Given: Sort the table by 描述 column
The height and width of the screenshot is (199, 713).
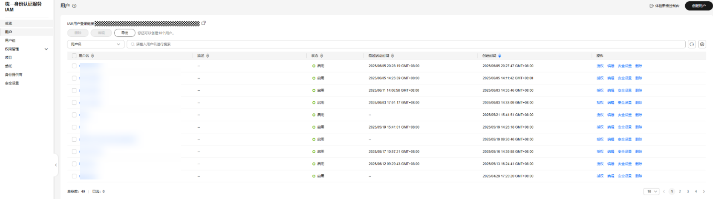Looking at the screenshot, I should click(x=208, y=56).
